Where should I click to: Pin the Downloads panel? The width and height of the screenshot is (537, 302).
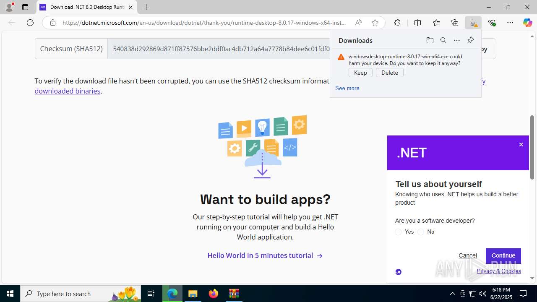pyautogui.click(x=470, y=40)
